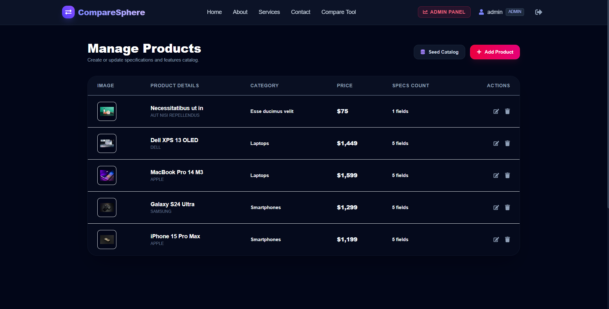
Task: Click the 1 fields specs count
Action: (x=400, y=111)
